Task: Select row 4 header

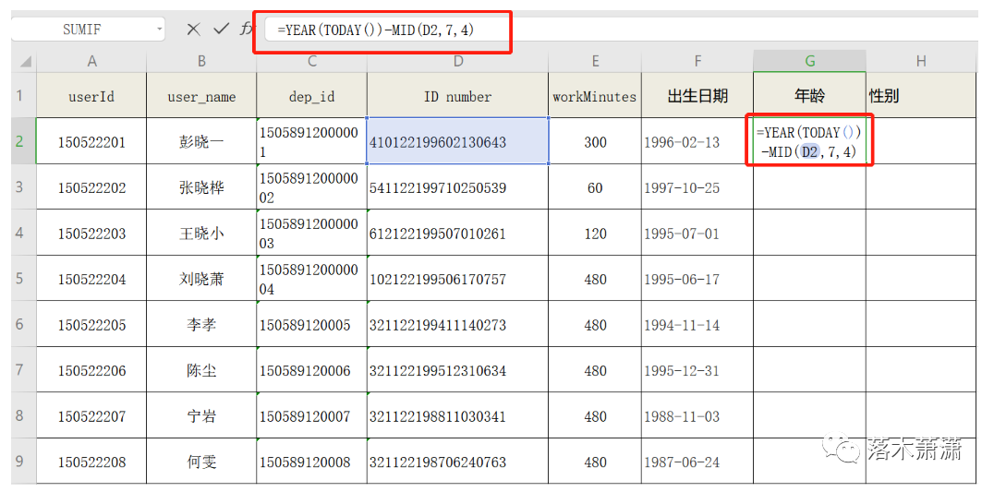Action: (x=24, y=233)
